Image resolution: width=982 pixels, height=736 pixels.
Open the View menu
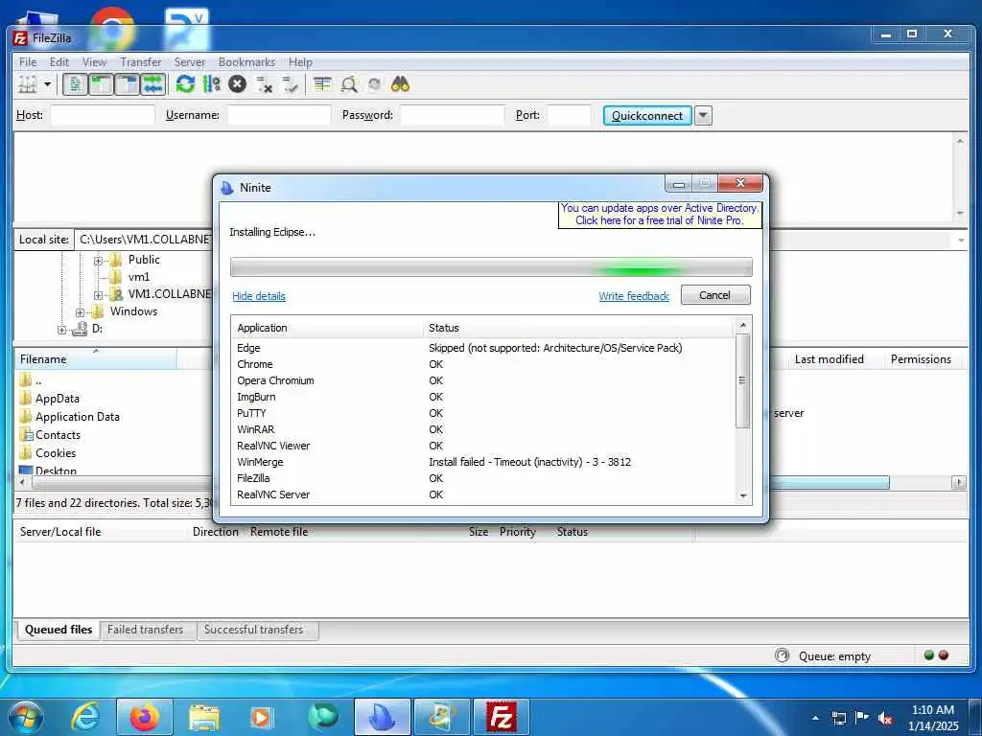tap(94, 62)
